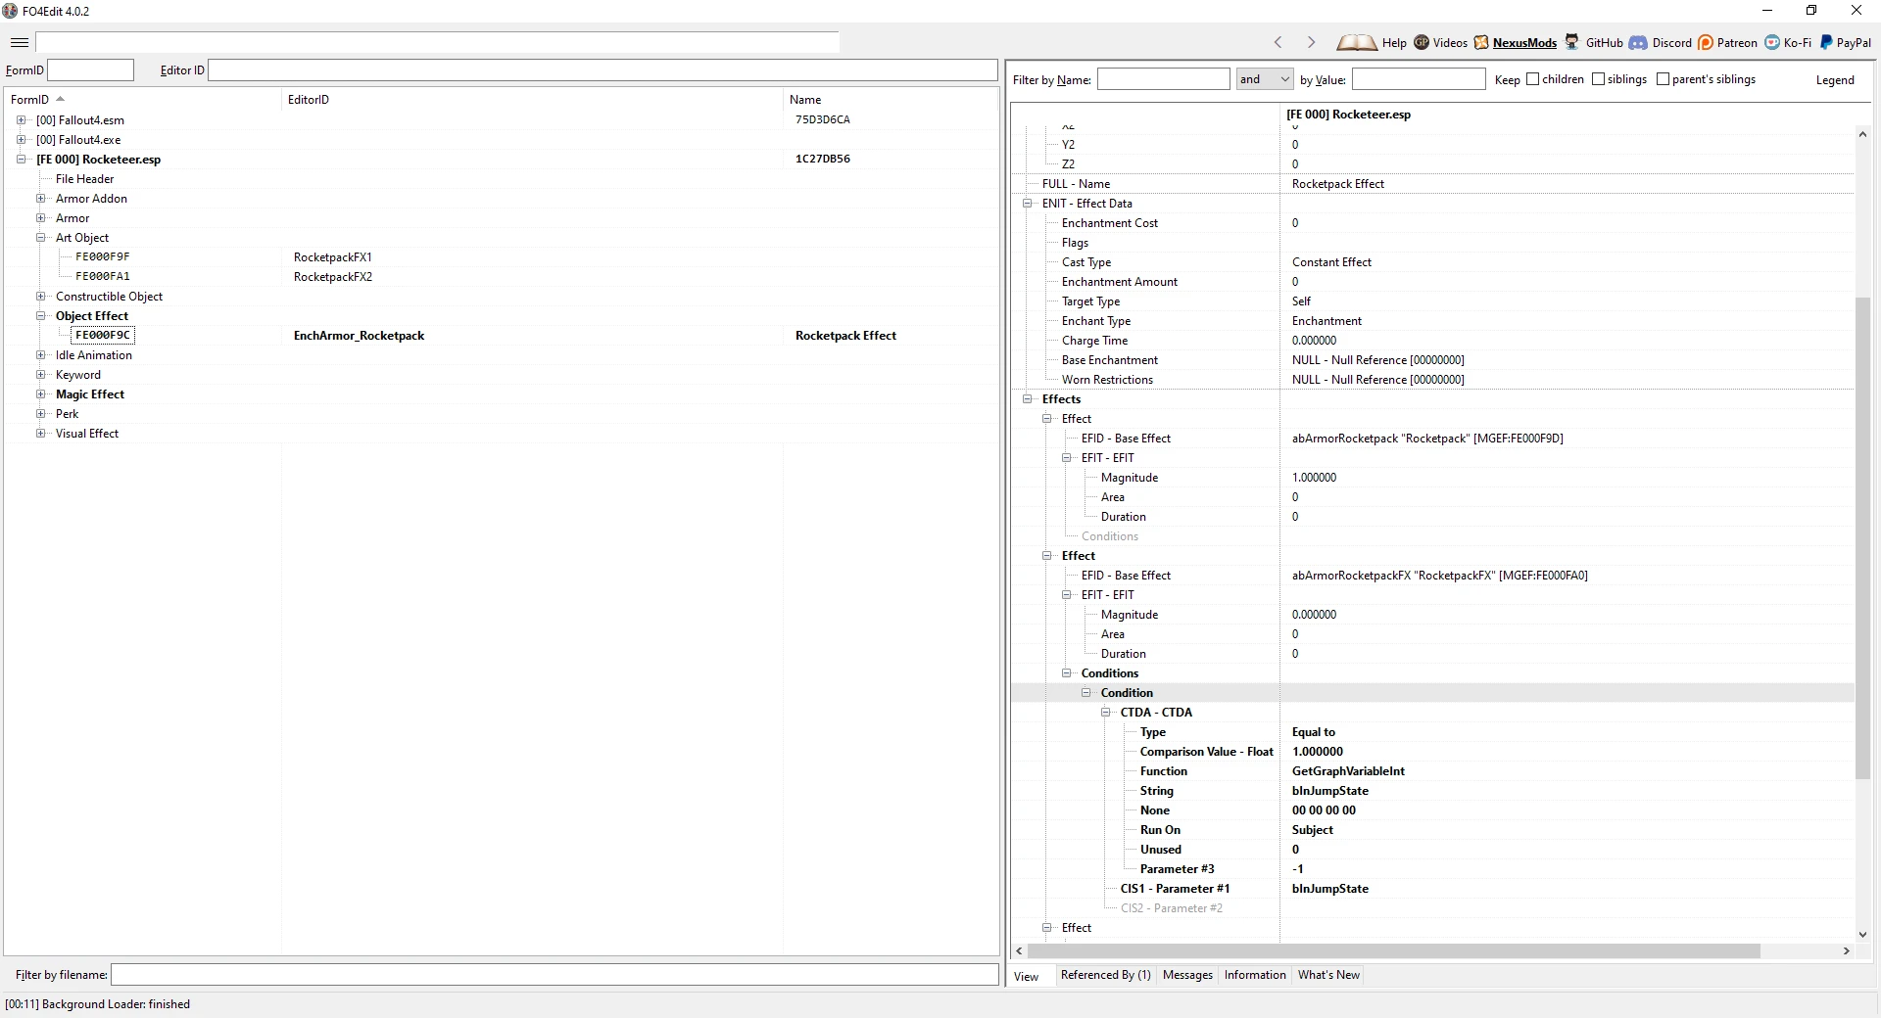Viewport: 1881px width, 1018px height.
Task: Expand the Visual Effect group
Action: 41,434
